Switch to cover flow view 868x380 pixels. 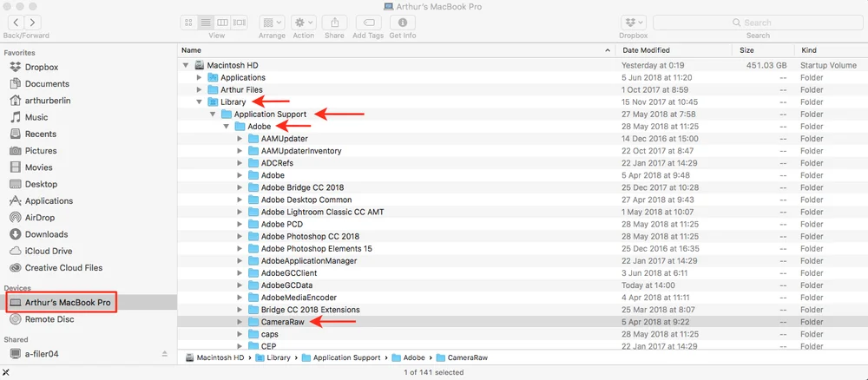(240, 23)
